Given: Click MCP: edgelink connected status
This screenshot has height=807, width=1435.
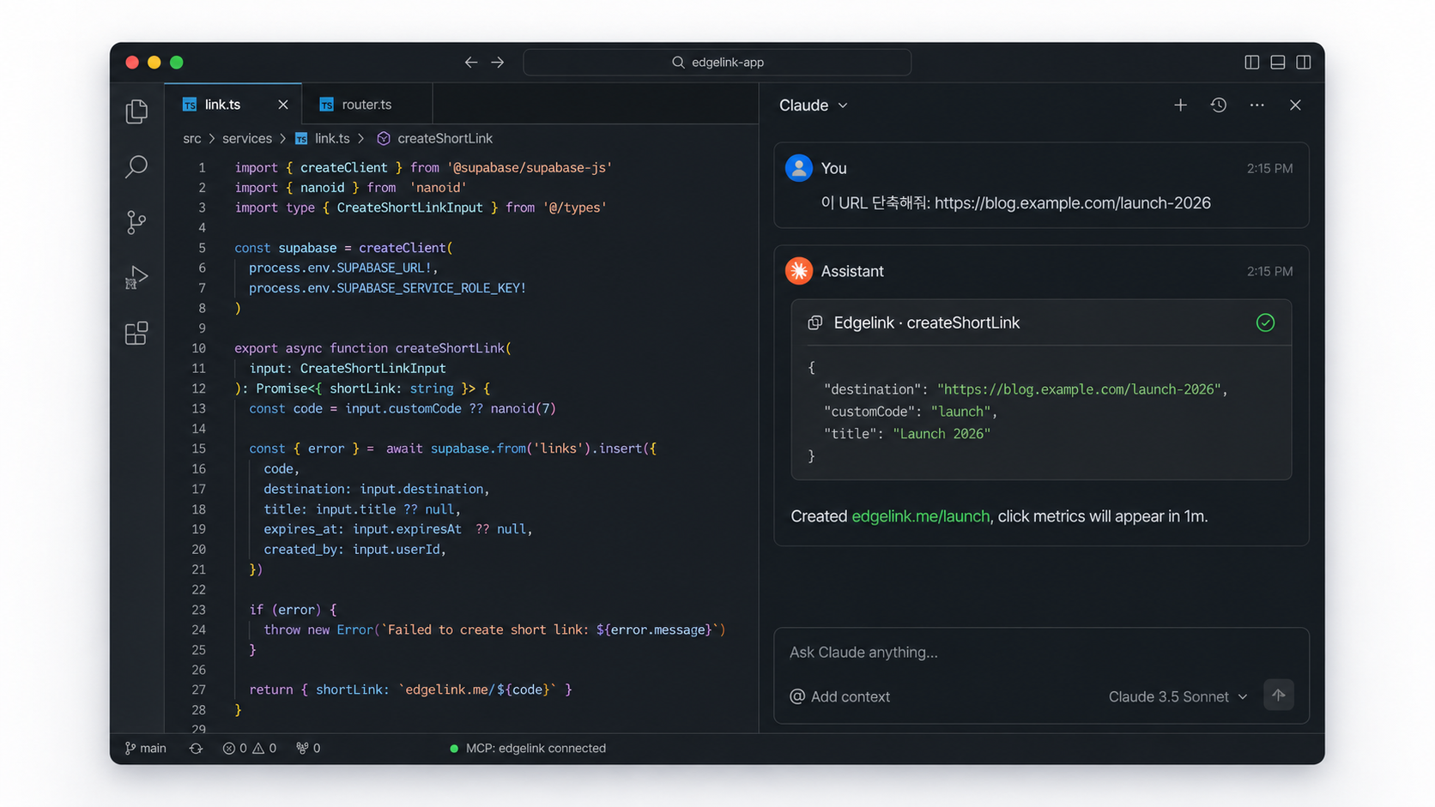Looking at the screenshot, I should click(528, 748).
